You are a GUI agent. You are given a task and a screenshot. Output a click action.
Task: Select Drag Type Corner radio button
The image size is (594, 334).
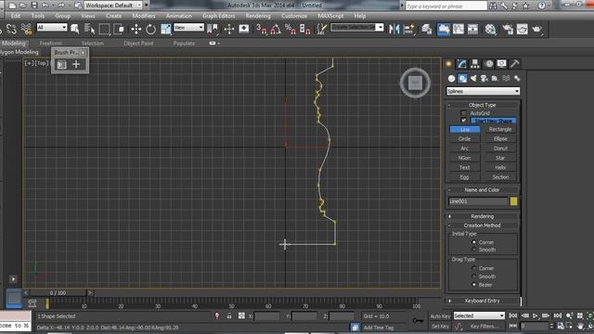pos(473,268)
